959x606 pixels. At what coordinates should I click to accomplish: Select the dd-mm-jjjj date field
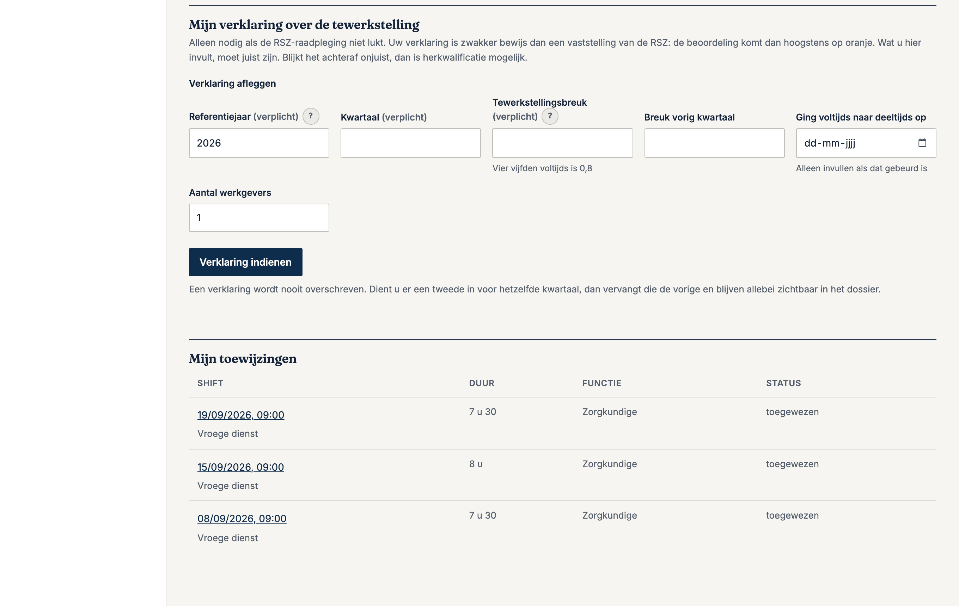[866, 143]
